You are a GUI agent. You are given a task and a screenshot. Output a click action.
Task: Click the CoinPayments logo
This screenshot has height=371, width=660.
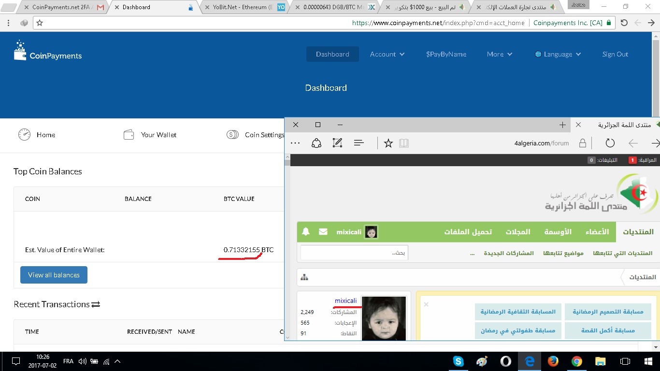coord(48,51)
